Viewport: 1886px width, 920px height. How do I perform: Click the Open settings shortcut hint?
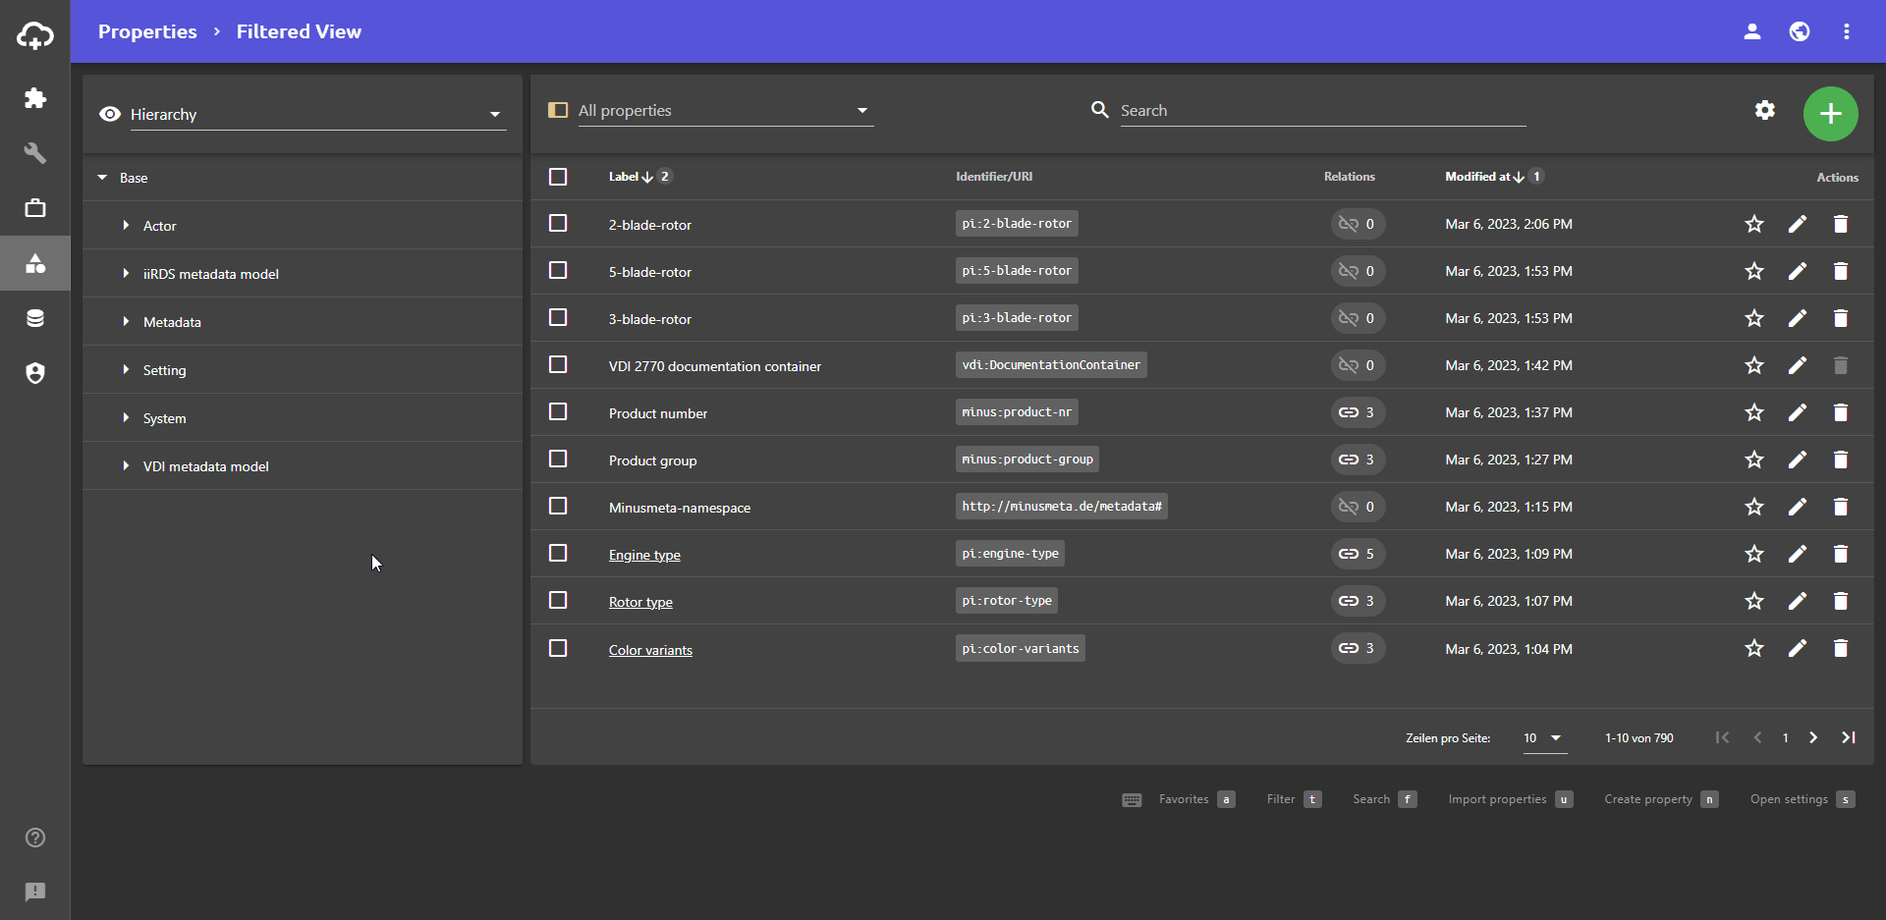[1802, 799]
